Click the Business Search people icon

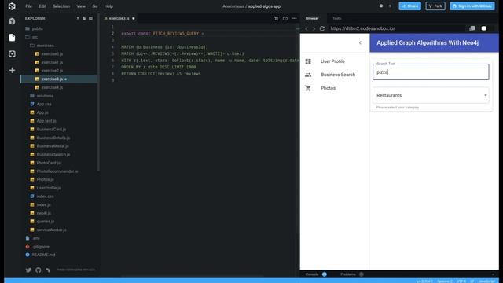point(308,75)
